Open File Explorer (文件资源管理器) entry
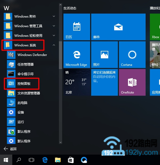This screenshot has height=165, width=160. [x=29, y=93]
